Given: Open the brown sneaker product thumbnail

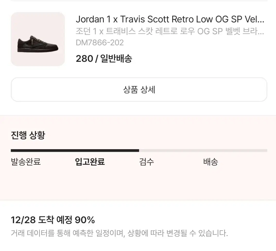Looking at the screenshot, I should pyautogui.click(x=38, y=39).
